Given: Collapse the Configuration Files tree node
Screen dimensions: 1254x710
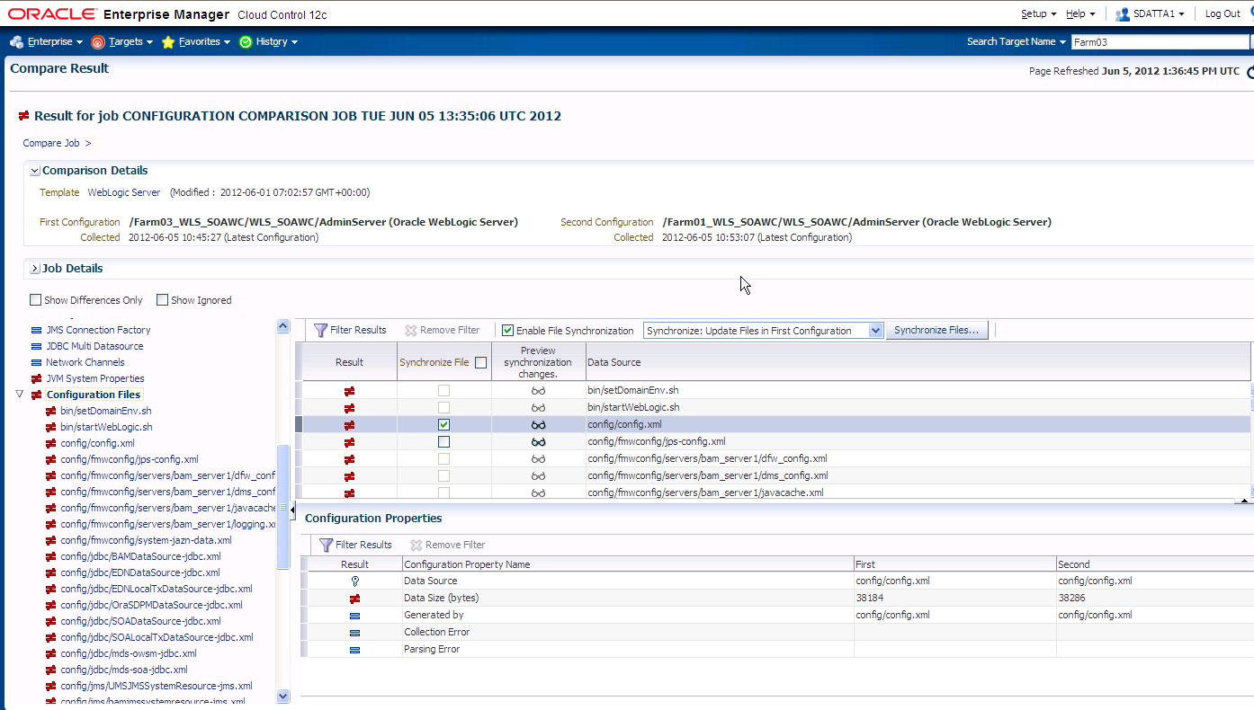Looking at the screenshot, I should click(19, 395).
